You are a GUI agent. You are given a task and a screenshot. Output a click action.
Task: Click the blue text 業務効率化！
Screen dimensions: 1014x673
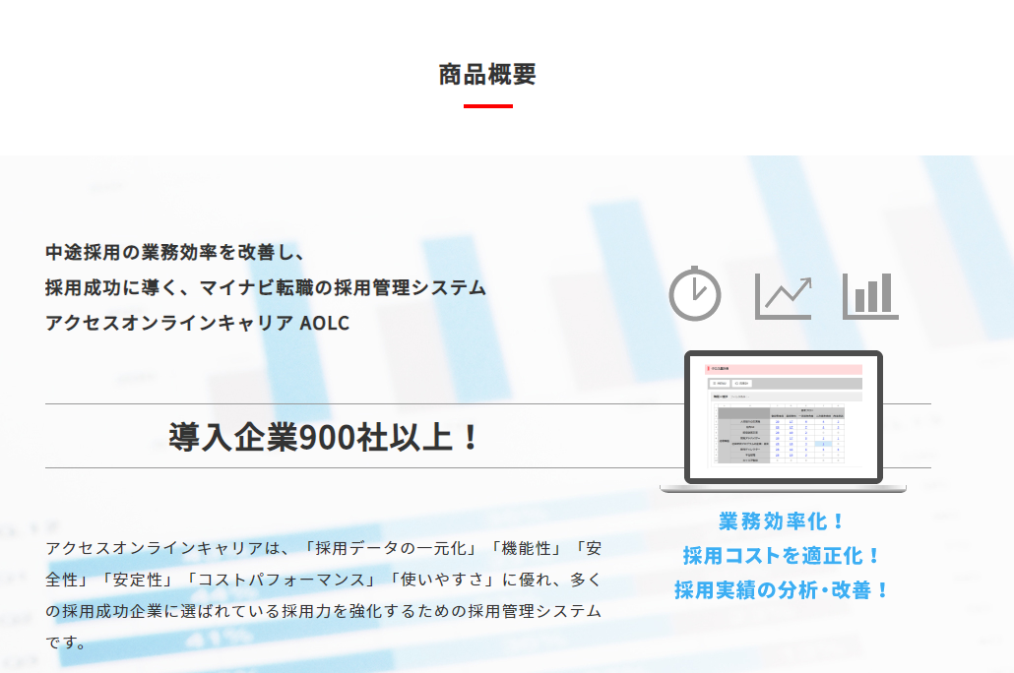783,521
